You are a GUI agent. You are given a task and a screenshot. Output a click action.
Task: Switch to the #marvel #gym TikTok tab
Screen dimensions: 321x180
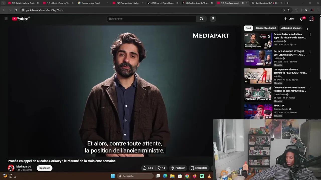162,3
